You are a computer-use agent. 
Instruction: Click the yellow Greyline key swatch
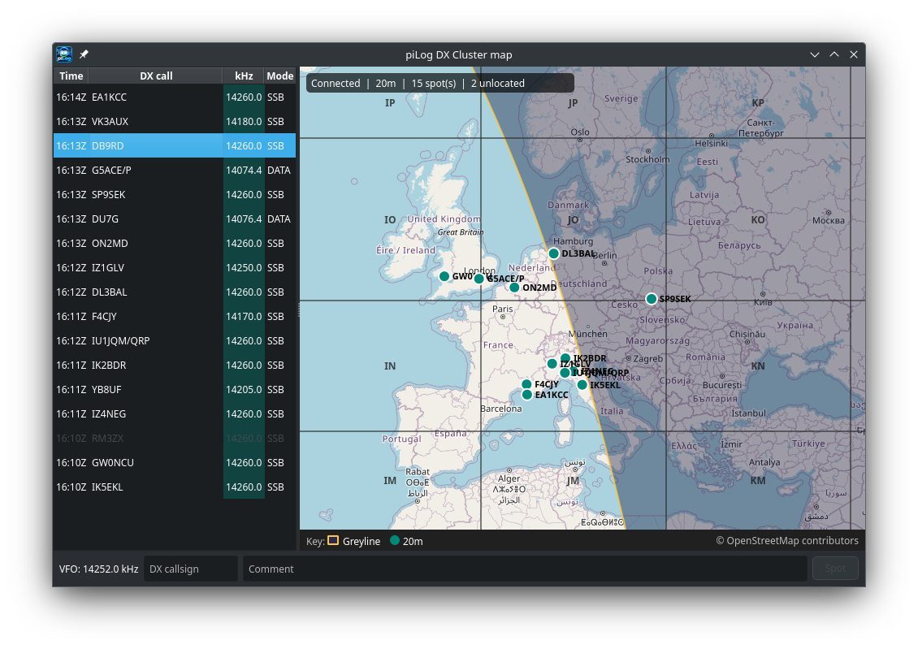pyautogui.click(x=332, y=541)
